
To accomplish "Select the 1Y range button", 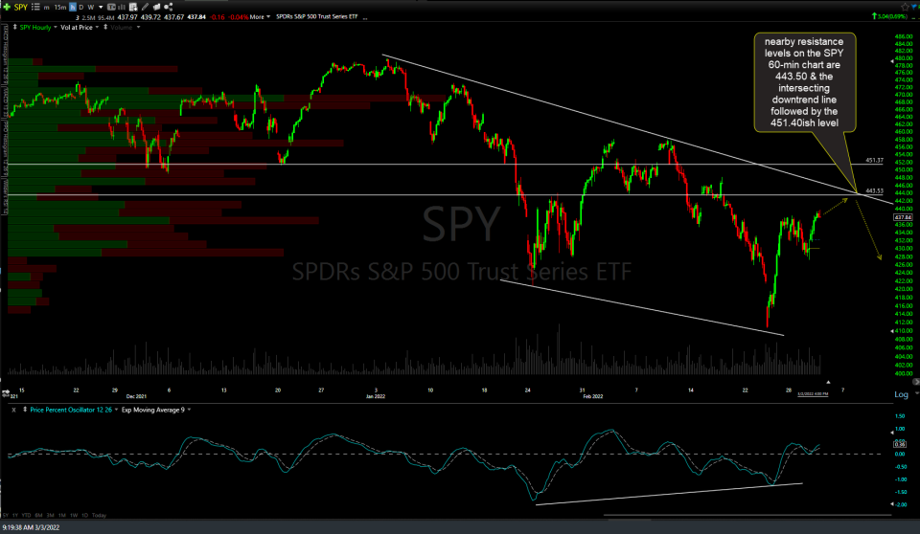I will [x=15, y=515].
